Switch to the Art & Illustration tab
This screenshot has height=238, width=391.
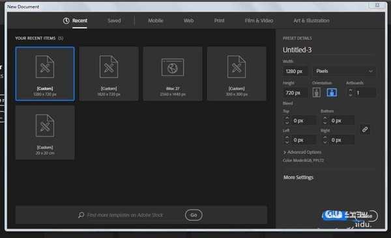pos(311,21)
